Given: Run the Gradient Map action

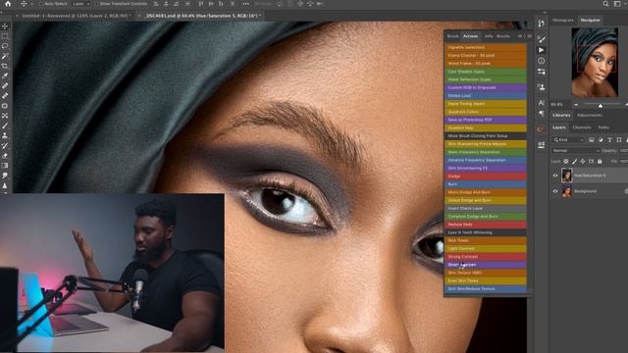Looking at the screenshot, I should pos(486,127).
